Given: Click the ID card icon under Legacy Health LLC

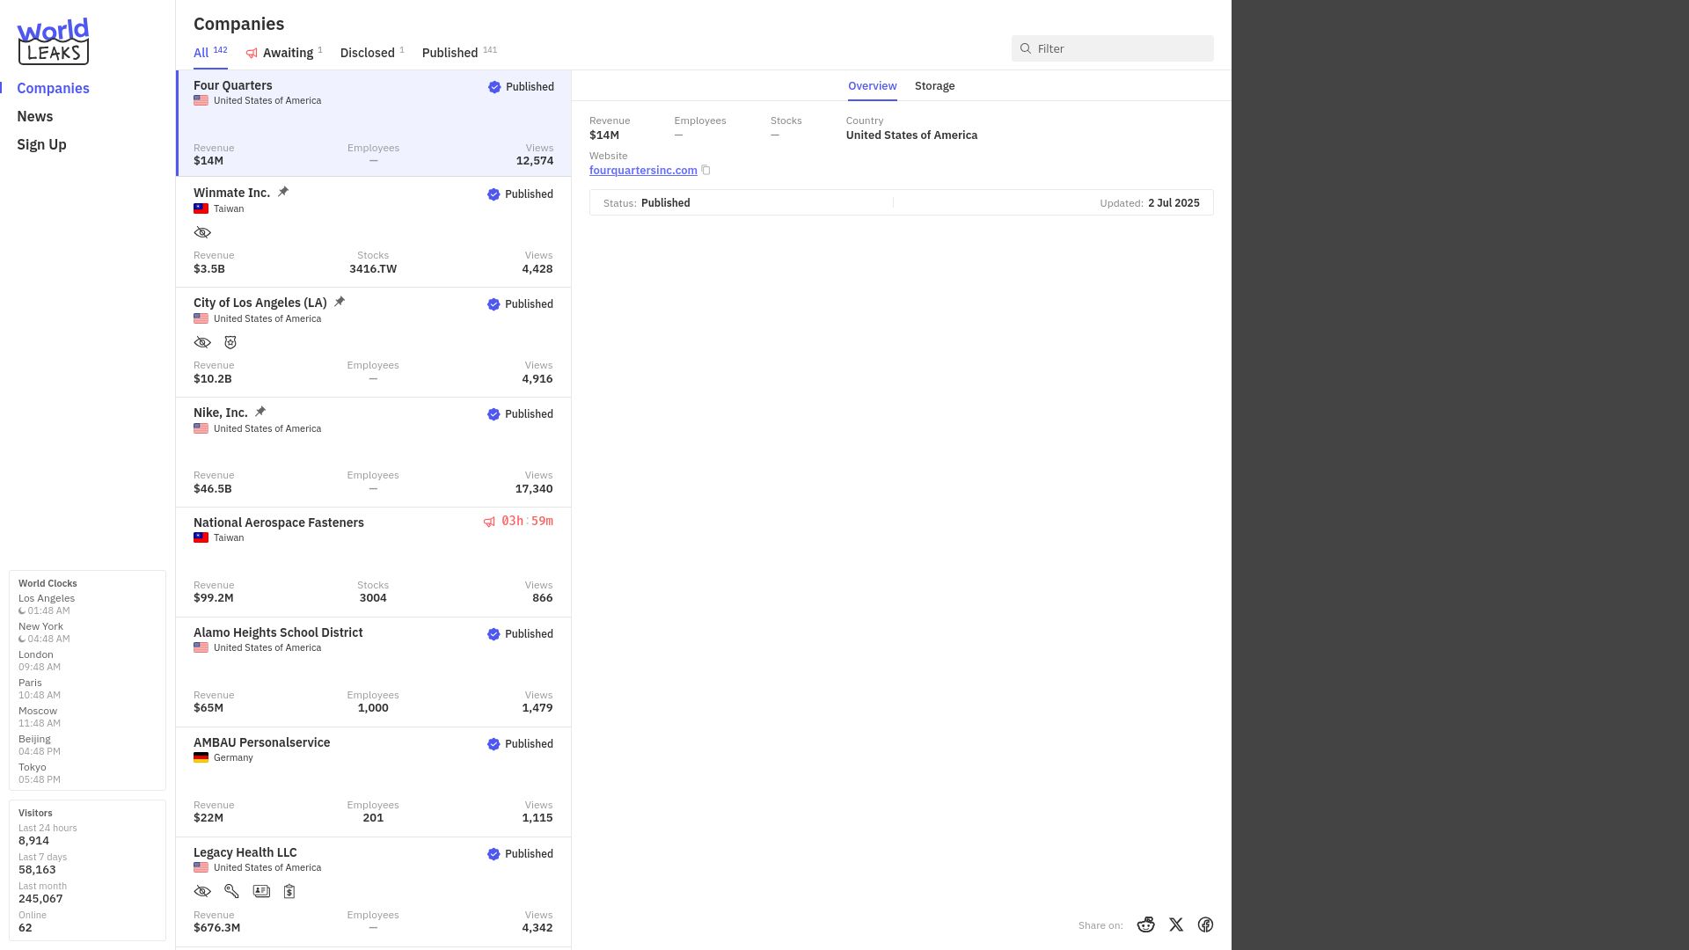Looking at the screenshot, I should [x=261, y=891].
